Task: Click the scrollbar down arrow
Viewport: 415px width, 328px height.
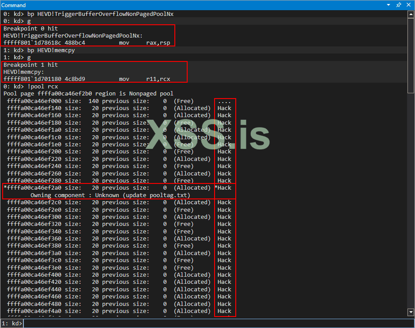Action: (411, 312)
